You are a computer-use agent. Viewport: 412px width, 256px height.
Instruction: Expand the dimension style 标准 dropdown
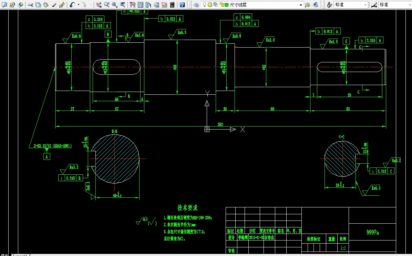(x=410, y=5)
